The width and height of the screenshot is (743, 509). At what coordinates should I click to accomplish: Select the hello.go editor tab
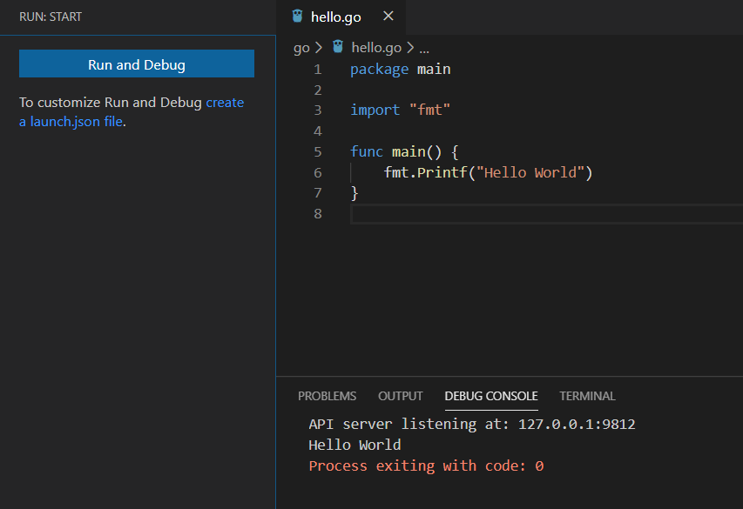click(x=335, y=17)
